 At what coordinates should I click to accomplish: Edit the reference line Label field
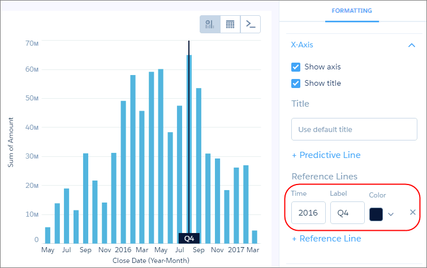(347, 213)
